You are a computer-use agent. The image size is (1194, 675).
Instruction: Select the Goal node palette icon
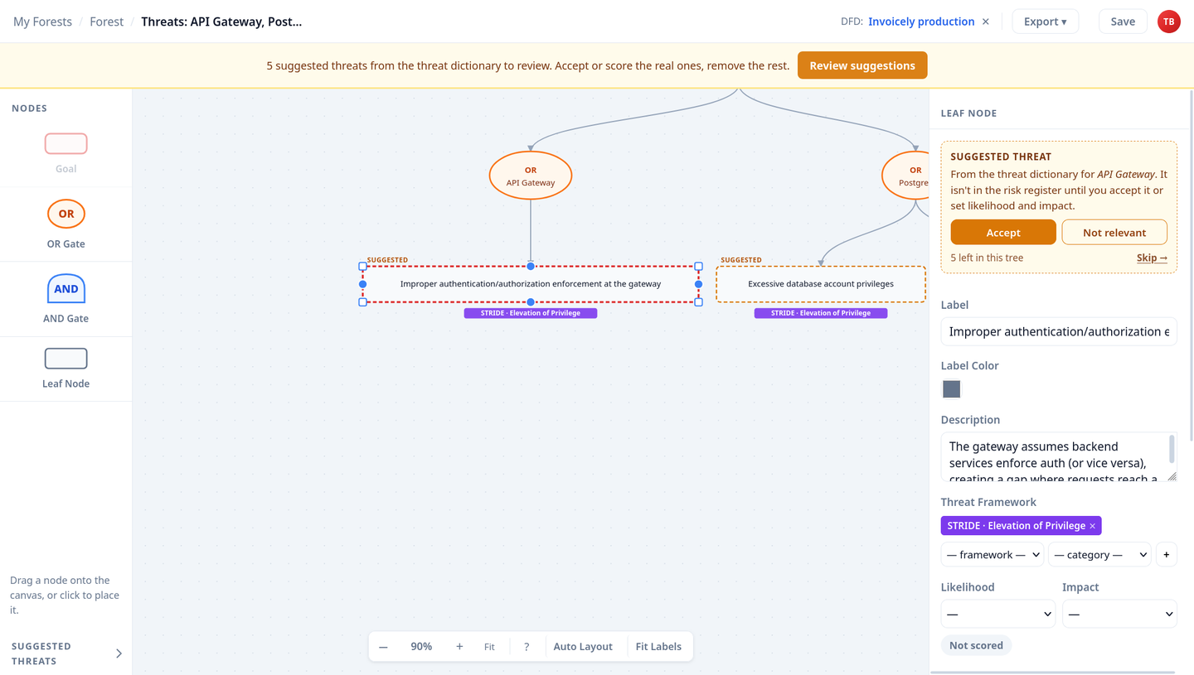pyautogui.click(x=66, y=144)
